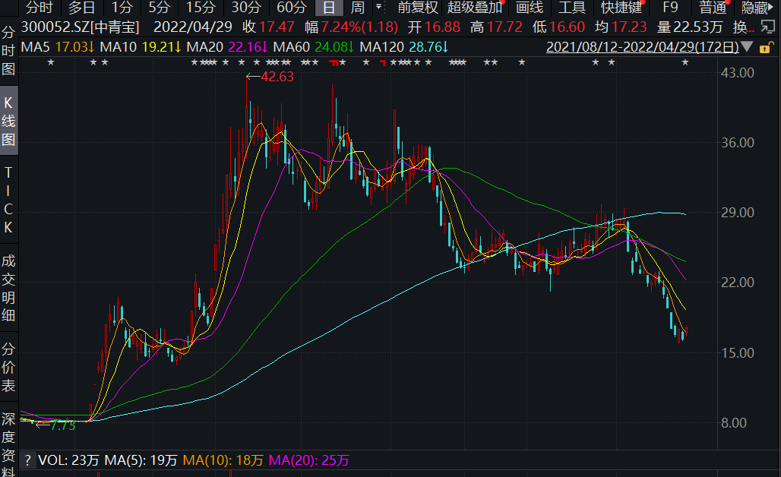Expand the date range dropdown triangle
This screenshot has height=477, width=781.
tap(747, 47)
